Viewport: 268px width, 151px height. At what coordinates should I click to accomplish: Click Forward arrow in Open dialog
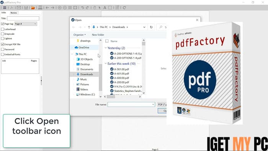[80, 27]
